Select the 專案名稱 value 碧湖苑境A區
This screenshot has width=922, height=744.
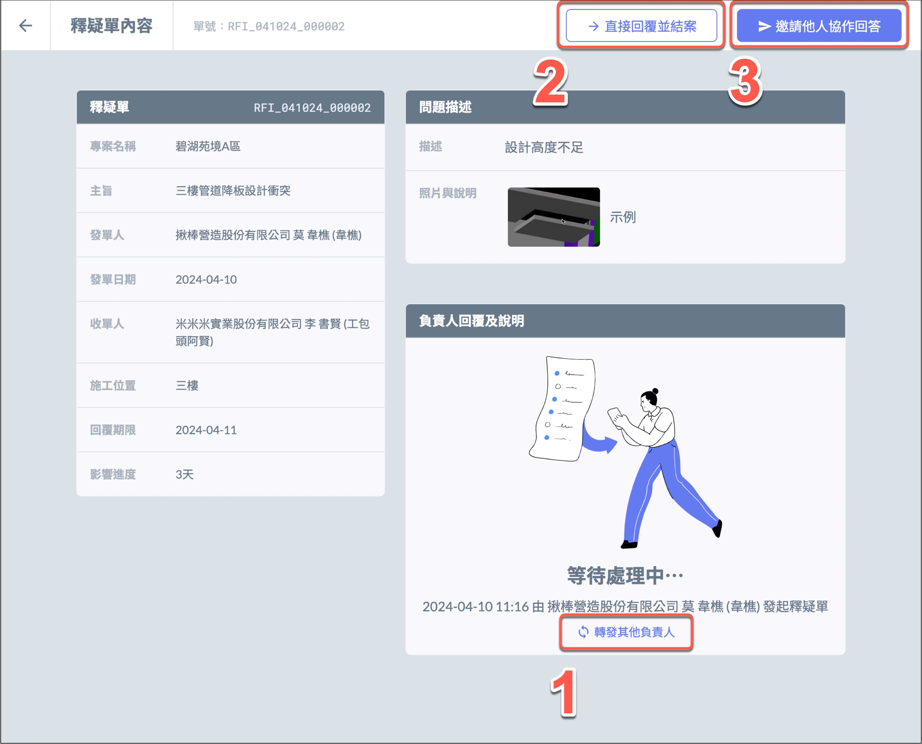coord(208,147)
